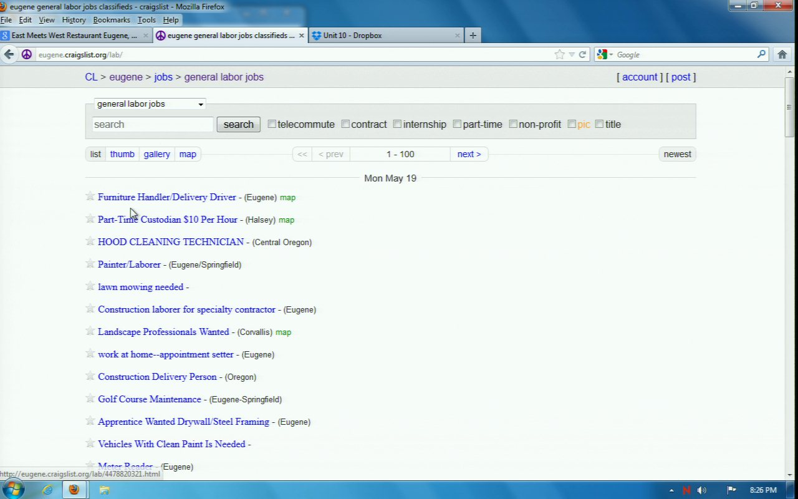The width and height of the screenshot is (798, 499).
Task: Switch to the Unit 10 - Dropbox tab
Action: (x=352, y=36)
